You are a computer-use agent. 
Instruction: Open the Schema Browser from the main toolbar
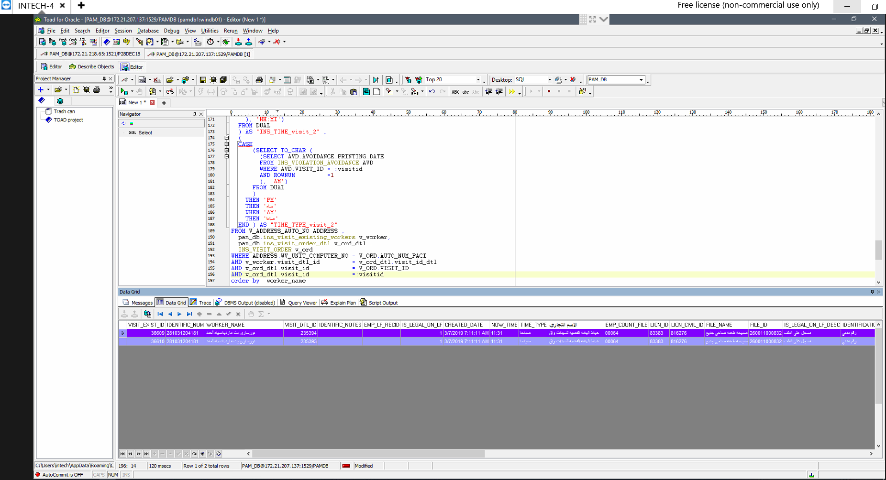point(53,42)
